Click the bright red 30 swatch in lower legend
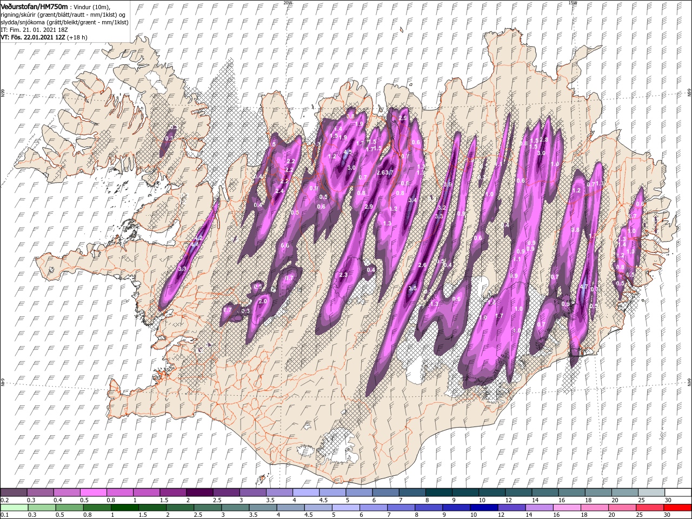 (678, 508)
